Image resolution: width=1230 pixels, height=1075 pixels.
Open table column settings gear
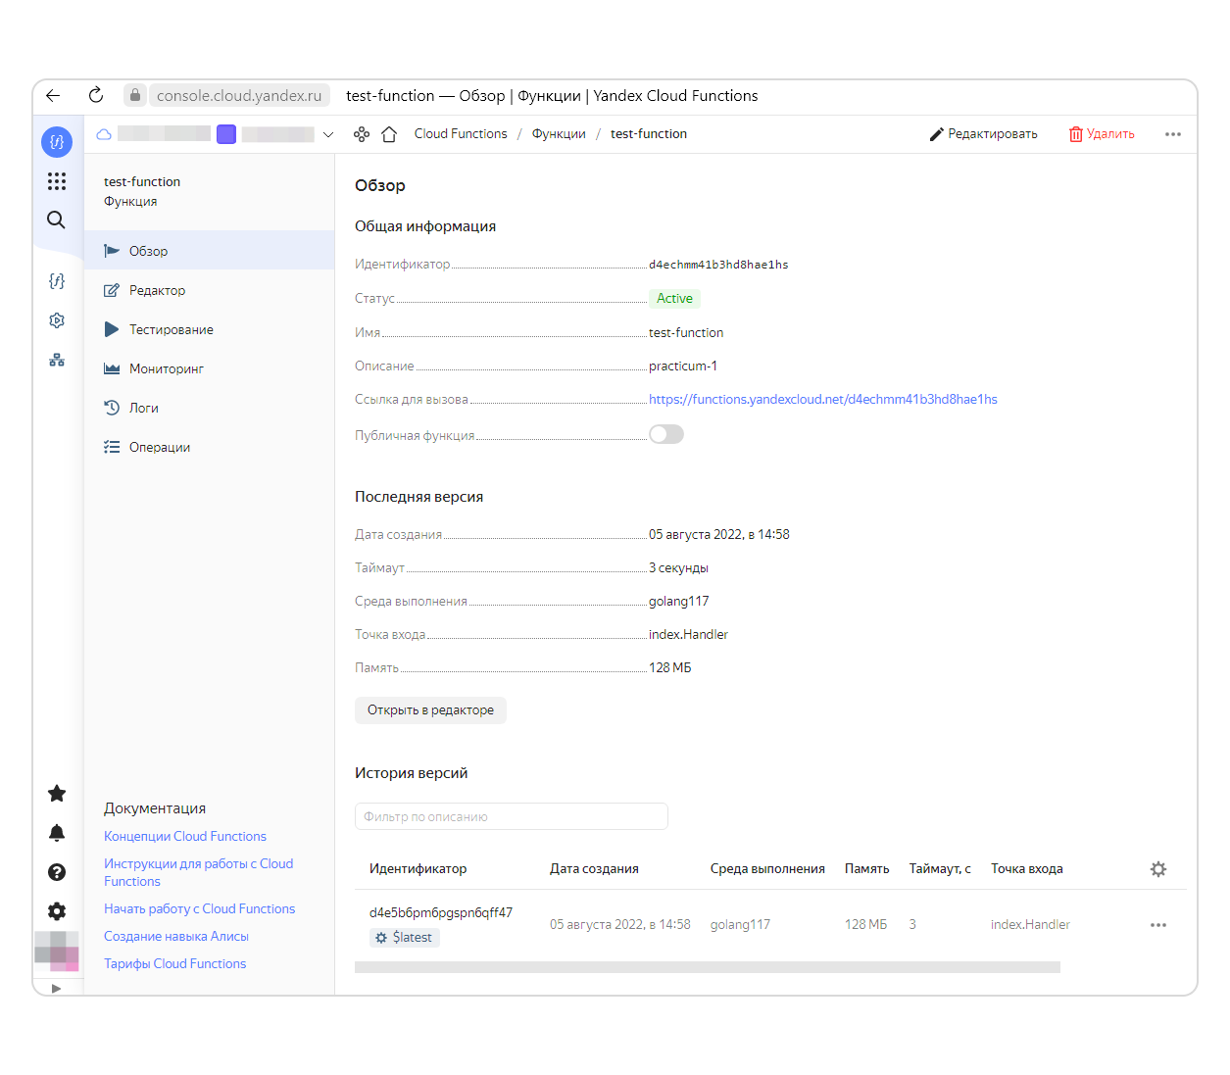pyautogui.click(x=1158, y=869)
